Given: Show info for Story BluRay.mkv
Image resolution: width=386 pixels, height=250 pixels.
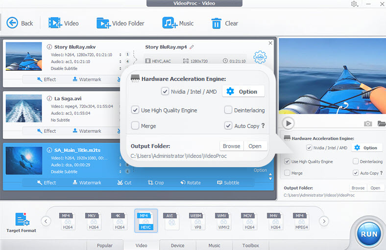Looking at the screenshot, I should point(49,47).
